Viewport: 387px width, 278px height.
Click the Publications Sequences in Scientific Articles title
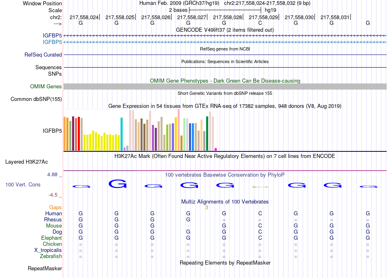pos(225,61)
